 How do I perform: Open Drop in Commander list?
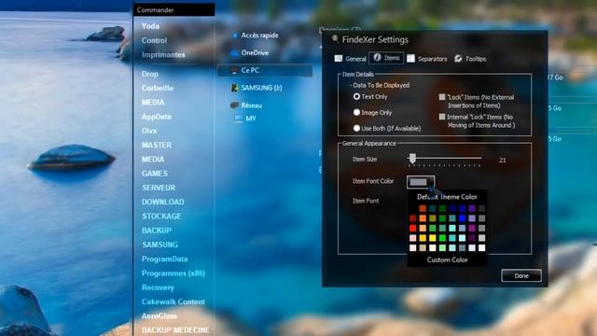149,74
